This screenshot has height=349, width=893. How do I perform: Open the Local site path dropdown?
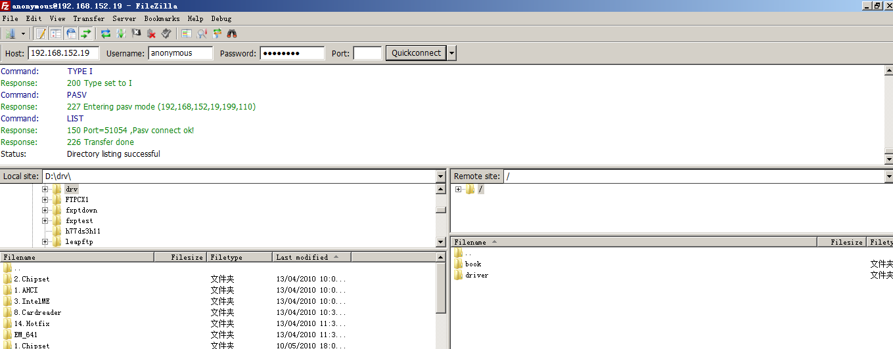click(x=441, y=176)
